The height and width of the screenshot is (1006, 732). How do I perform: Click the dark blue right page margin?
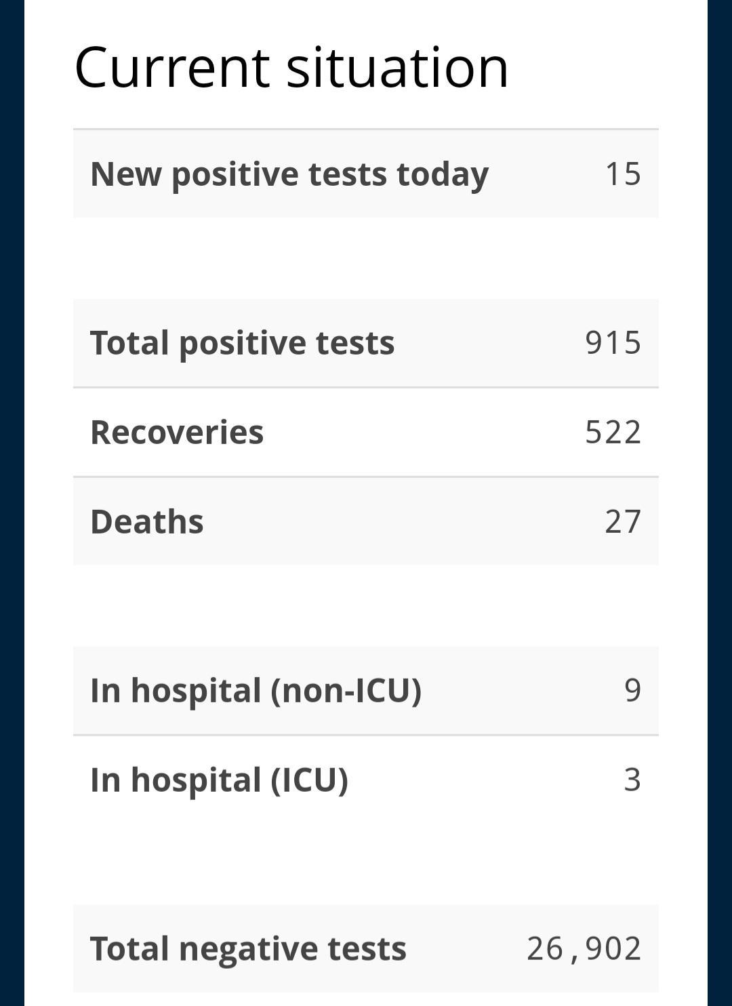(x=720, y=503)
